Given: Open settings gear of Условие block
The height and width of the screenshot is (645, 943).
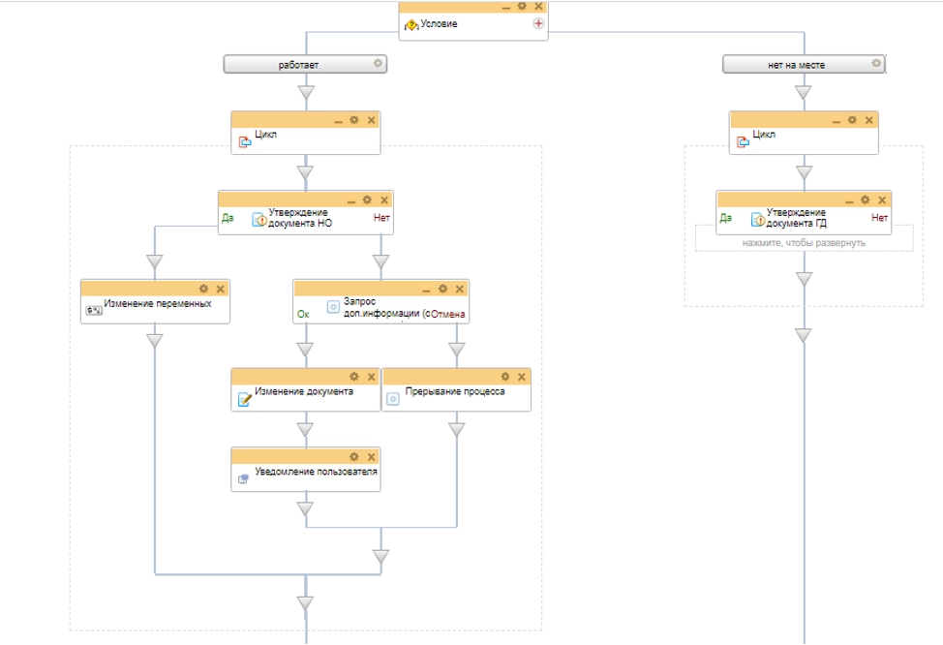Looking at the screenshot, I should click(522, 6).
